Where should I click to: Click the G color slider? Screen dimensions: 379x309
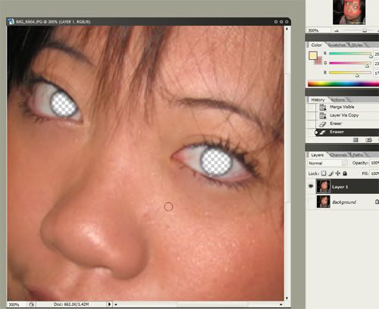[350, 63]
